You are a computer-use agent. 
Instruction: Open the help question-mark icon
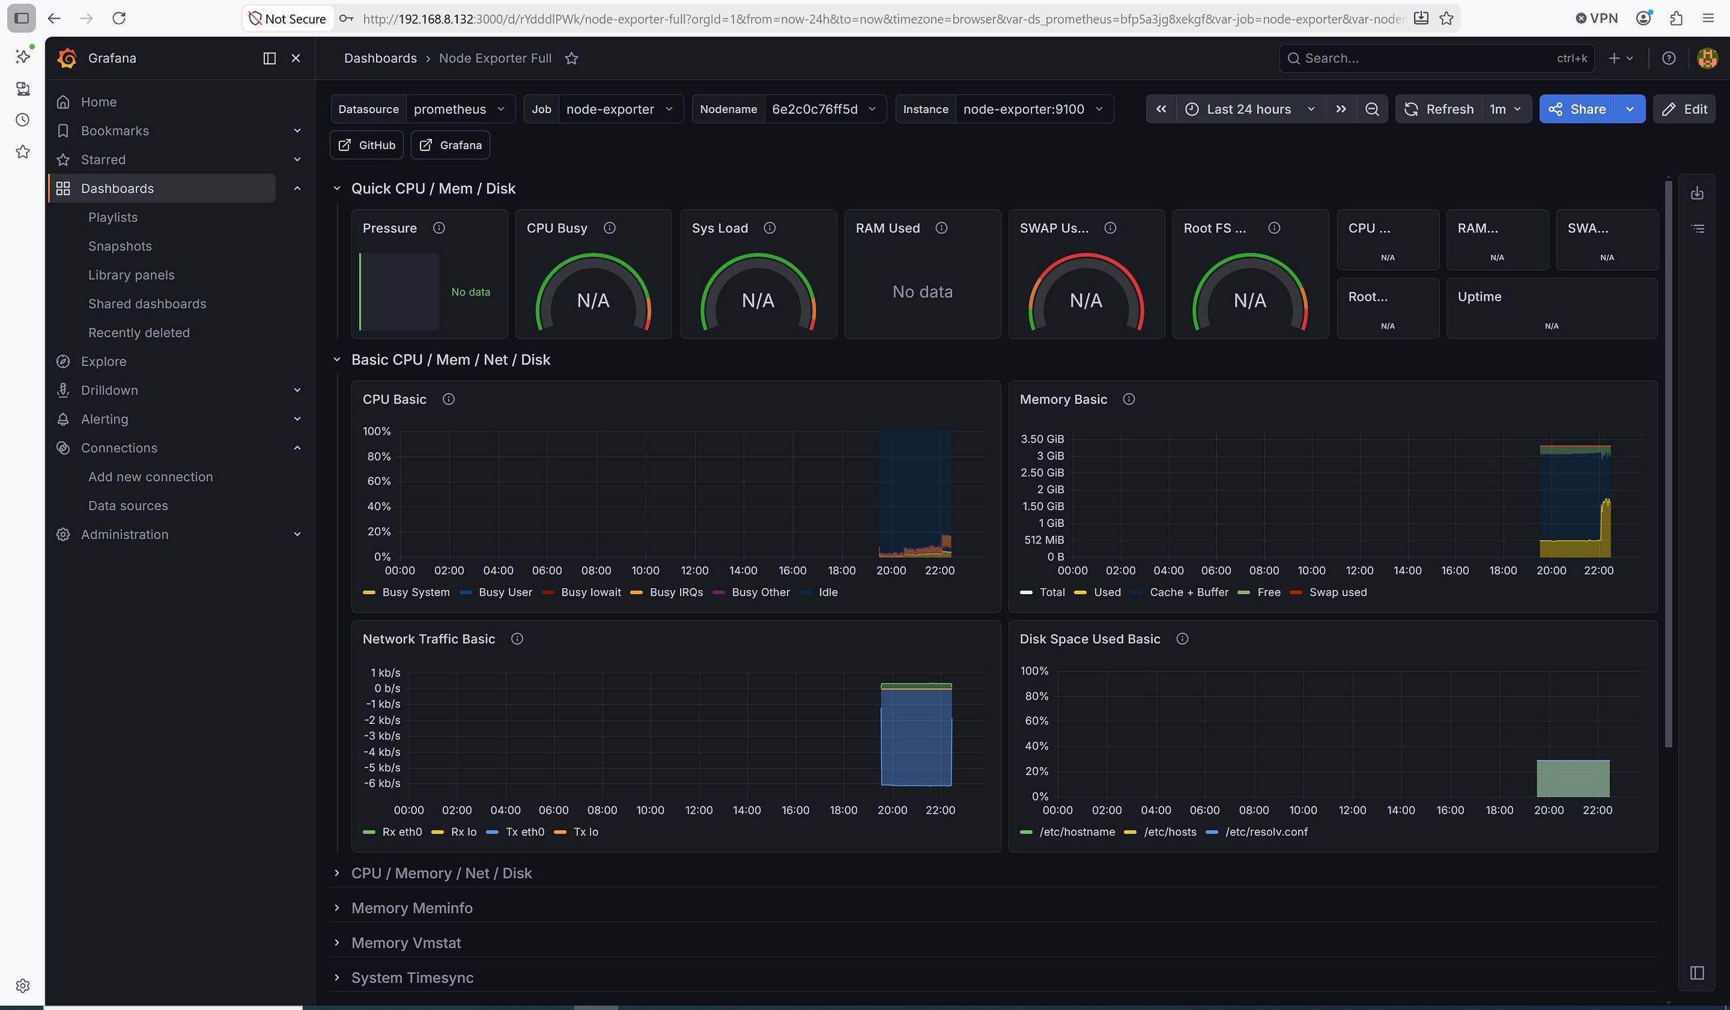click(1669, 59)
